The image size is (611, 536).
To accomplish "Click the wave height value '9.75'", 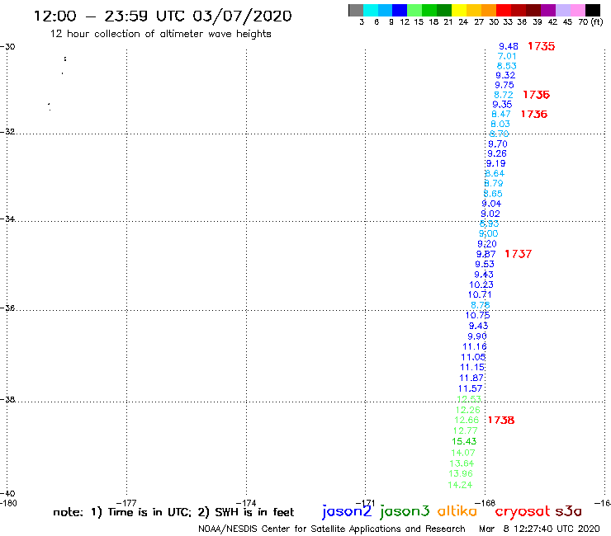I will click(504, 85).
